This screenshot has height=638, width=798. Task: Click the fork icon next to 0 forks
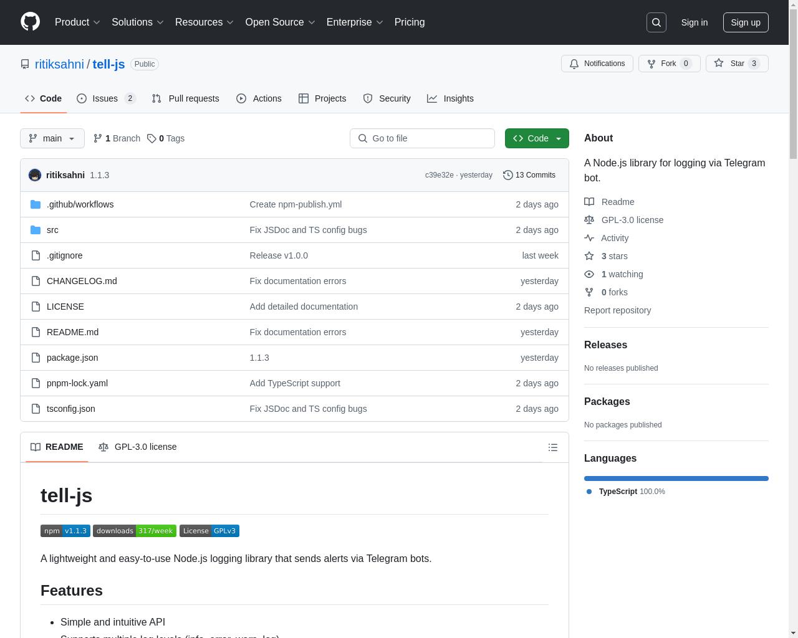tap(589, 292)
